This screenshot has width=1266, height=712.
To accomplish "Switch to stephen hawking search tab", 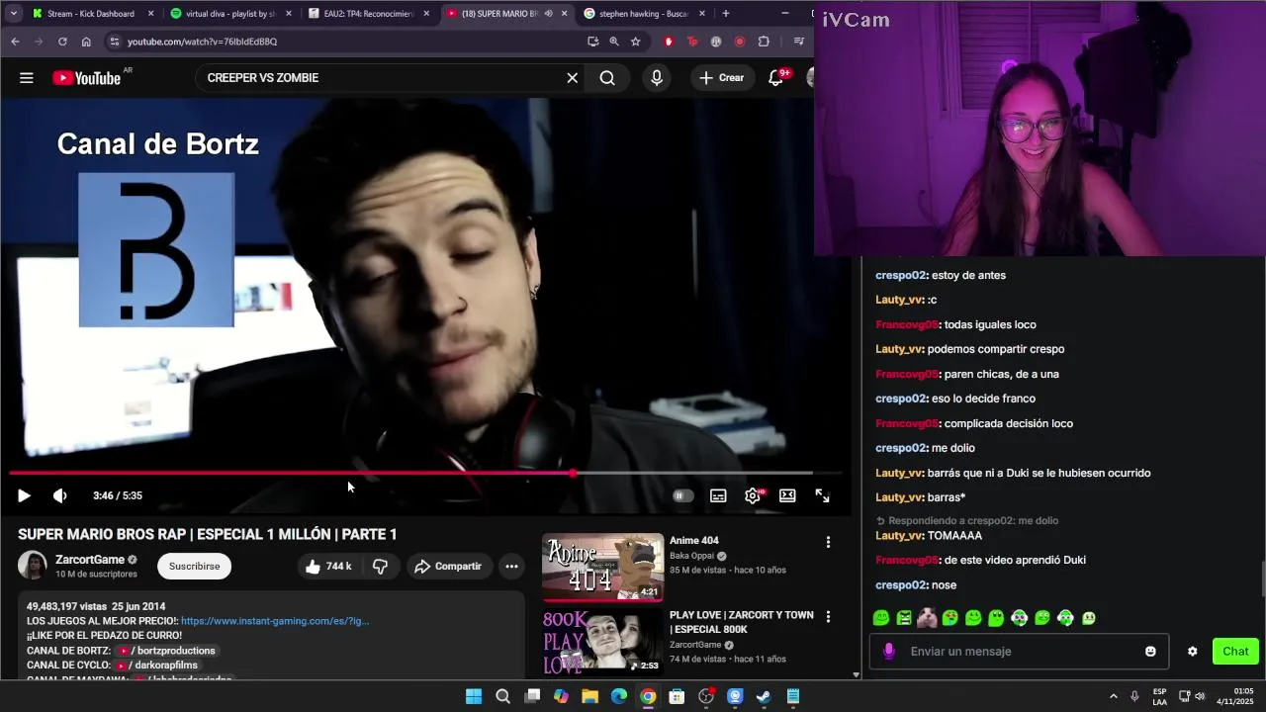I will [x=644, y=14].
